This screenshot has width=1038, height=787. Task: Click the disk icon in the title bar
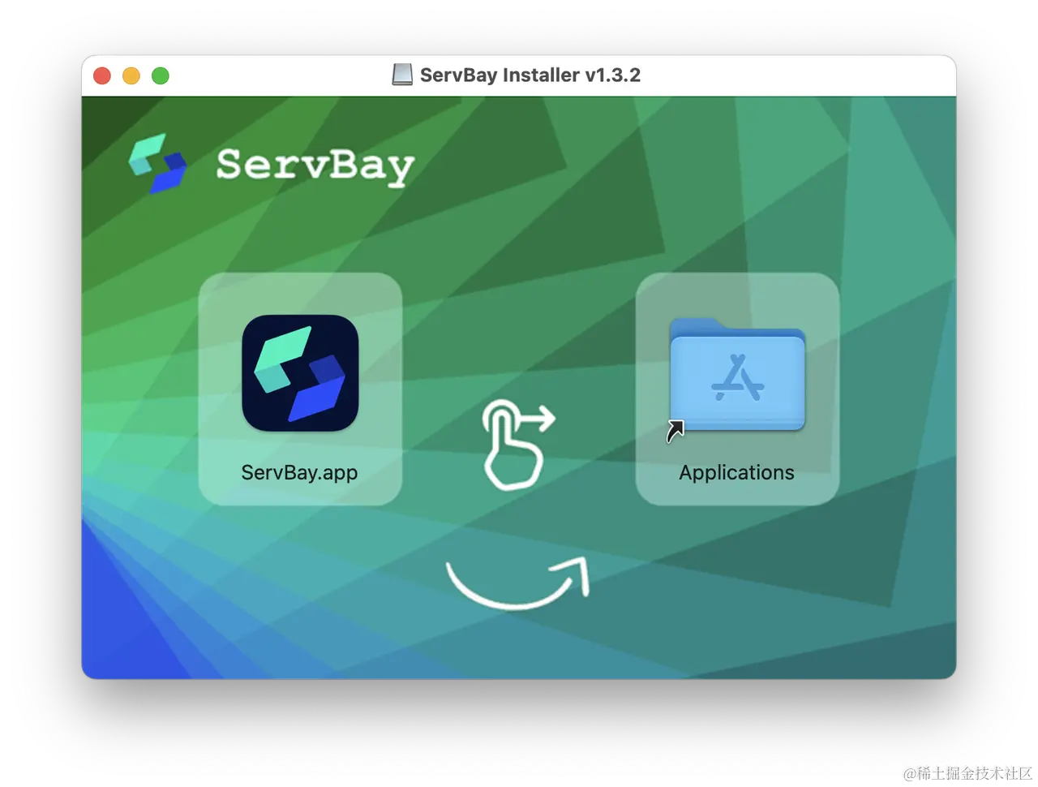(402, 75)
